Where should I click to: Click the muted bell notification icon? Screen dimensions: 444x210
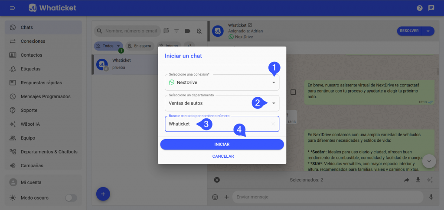(x=199, y=31)
